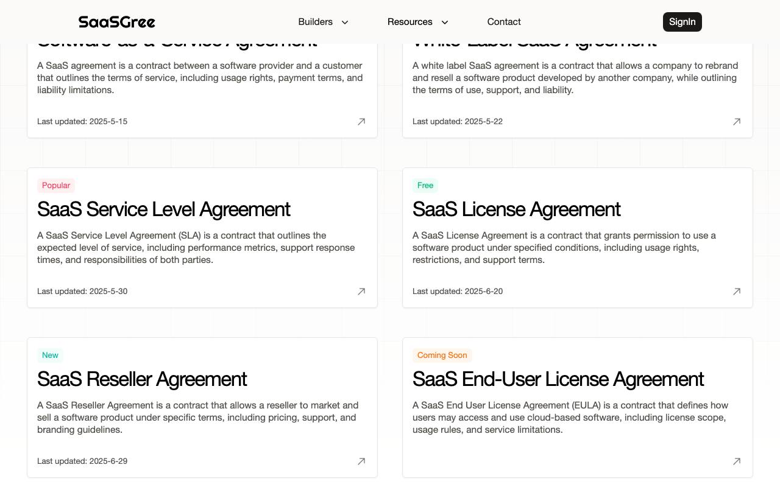Open the SaaS End-User License Agreement heading
This screenshot has height=487, width=780.
tap(558, 379)
